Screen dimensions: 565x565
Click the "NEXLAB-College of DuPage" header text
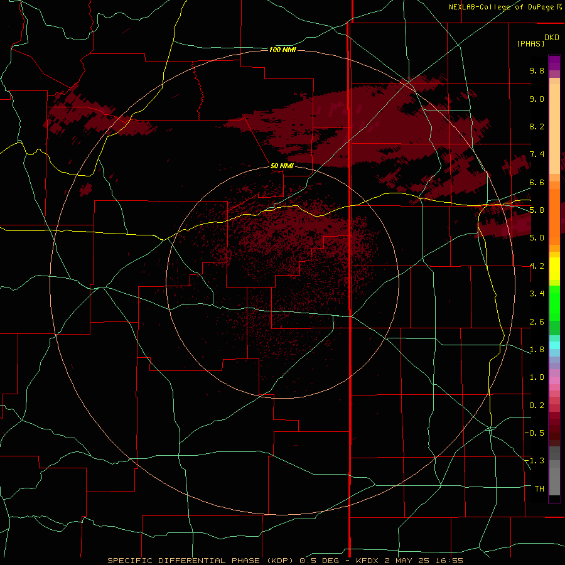click(501, 7)
